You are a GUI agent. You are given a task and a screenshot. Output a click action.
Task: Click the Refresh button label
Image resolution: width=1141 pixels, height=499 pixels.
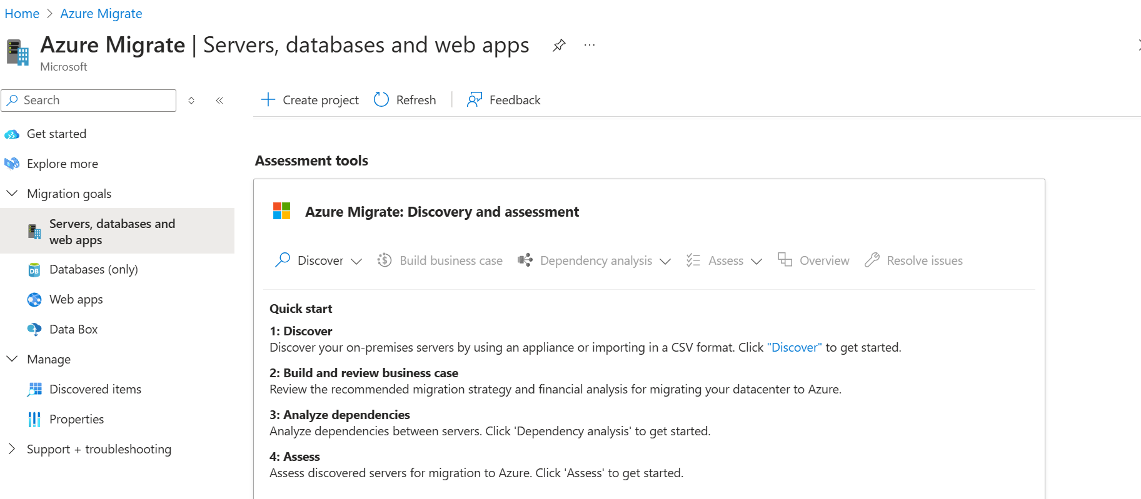click(416, 100)
